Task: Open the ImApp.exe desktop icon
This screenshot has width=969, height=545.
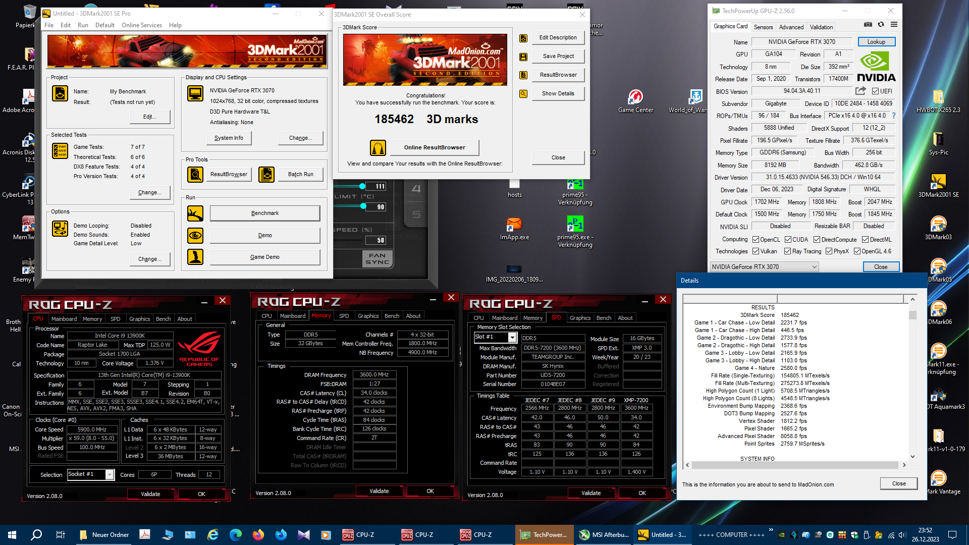Action: point(514,228)
